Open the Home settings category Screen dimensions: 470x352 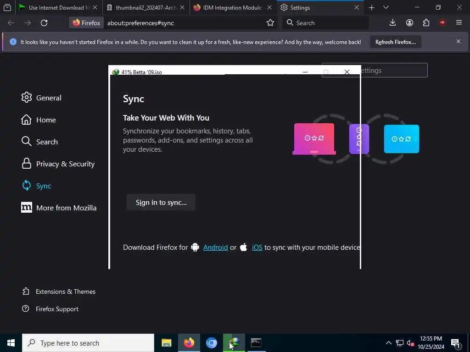[39, 120]
